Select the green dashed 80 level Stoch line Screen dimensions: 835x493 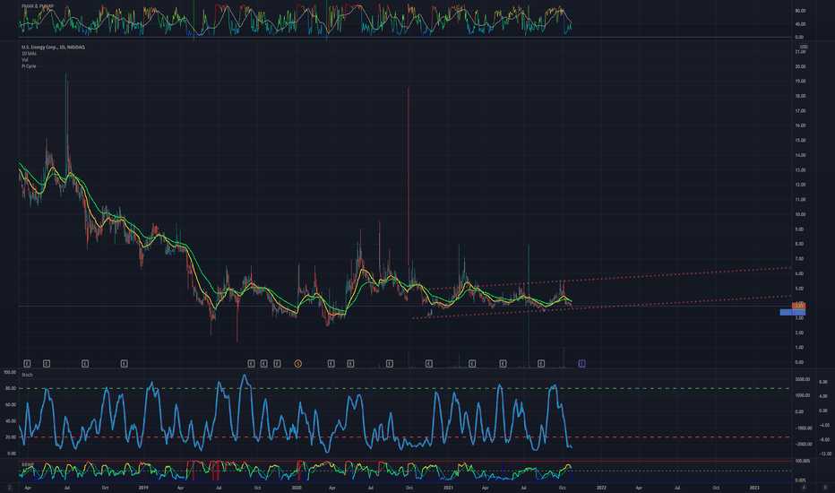(405, 388)
